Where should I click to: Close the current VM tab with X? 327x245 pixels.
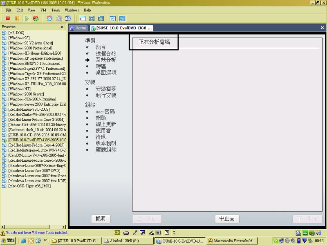coord(322,27)
